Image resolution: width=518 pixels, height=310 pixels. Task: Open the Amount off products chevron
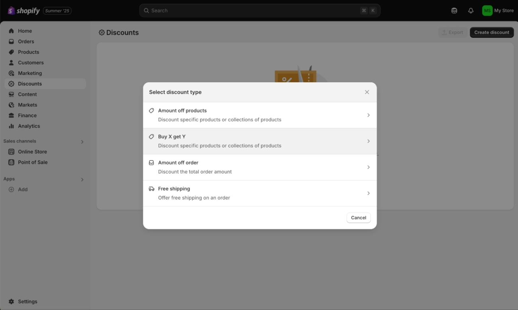click(x=368, y=115)
